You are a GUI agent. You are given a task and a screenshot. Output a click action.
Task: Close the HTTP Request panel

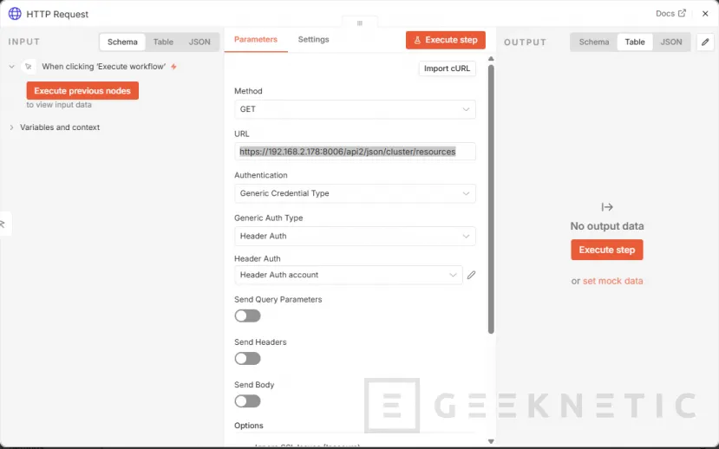coord(705,14)
